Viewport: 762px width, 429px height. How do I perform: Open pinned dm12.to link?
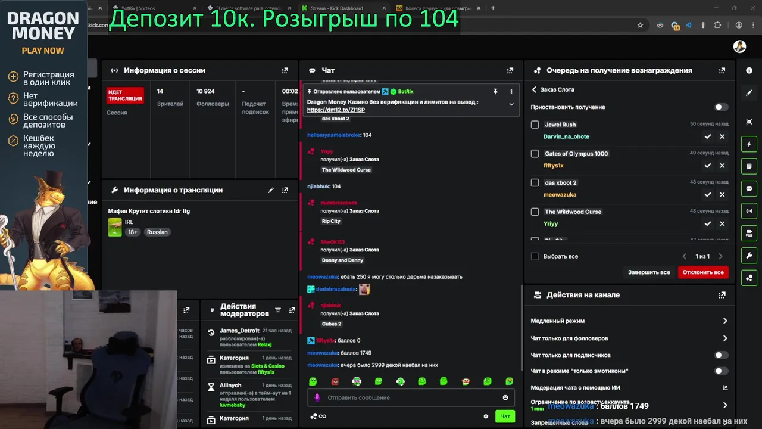tap(336, 110)
